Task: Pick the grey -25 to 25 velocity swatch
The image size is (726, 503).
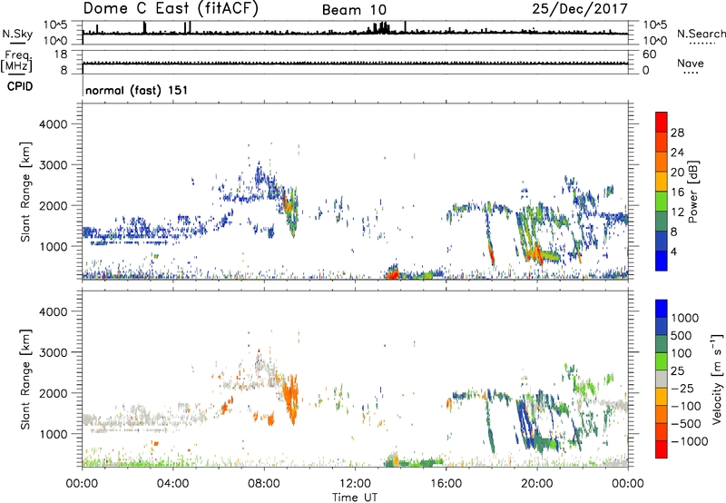Action: 662,379
